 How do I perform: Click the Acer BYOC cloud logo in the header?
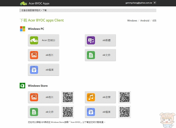[x=23, y=3]
